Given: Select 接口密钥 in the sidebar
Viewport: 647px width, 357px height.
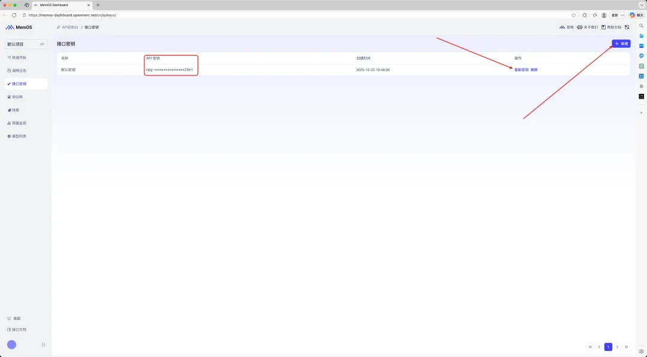Looking at the screenshot, I should point(26,84).
